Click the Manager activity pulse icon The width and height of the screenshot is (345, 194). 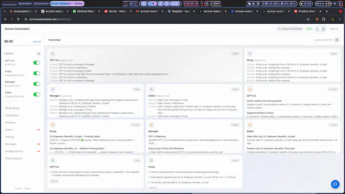pos(53,89)
